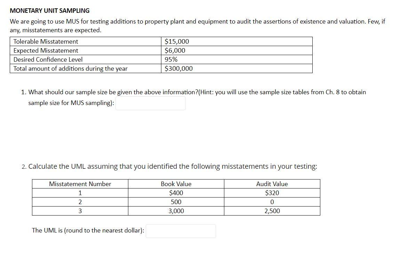Click the 500 book value for misstatement 2
Image resolution: width=393 pixels, height=254 pixels.
click(x=176, y=202)
